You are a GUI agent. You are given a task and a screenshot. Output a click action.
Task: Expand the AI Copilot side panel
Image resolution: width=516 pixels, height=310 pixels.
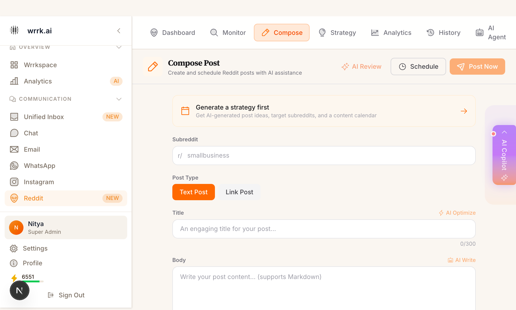click(504, 155)
